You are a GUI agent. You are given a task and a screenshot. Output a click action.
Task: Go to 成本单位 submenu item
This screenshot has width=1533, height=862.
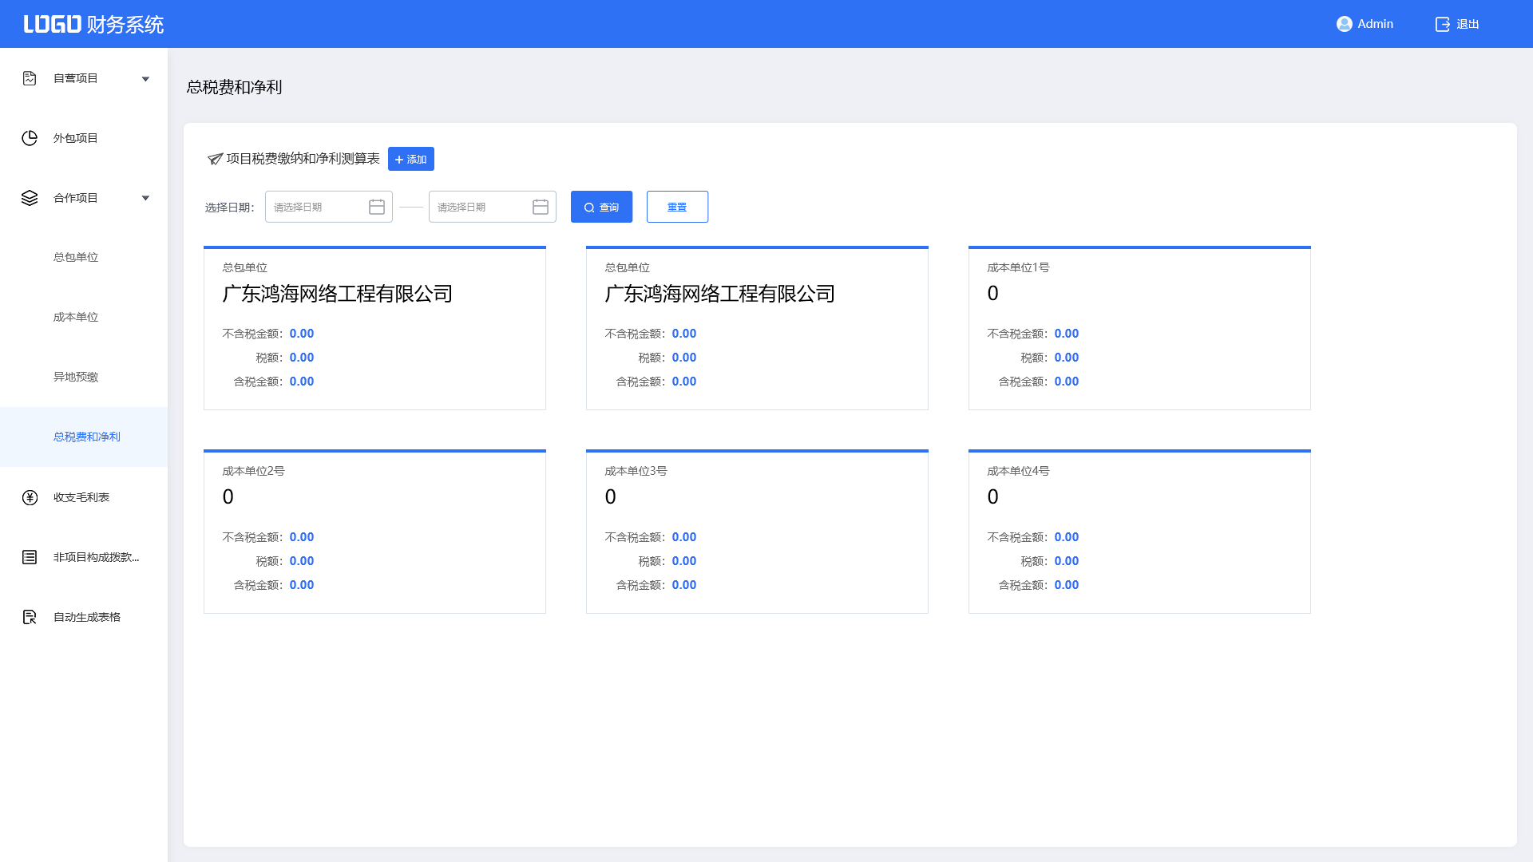click(76, 317)
